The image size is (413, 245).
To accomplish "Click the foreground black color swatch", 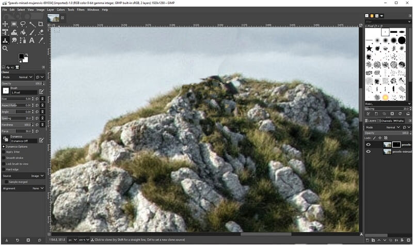I will click(x=21, y=56).
